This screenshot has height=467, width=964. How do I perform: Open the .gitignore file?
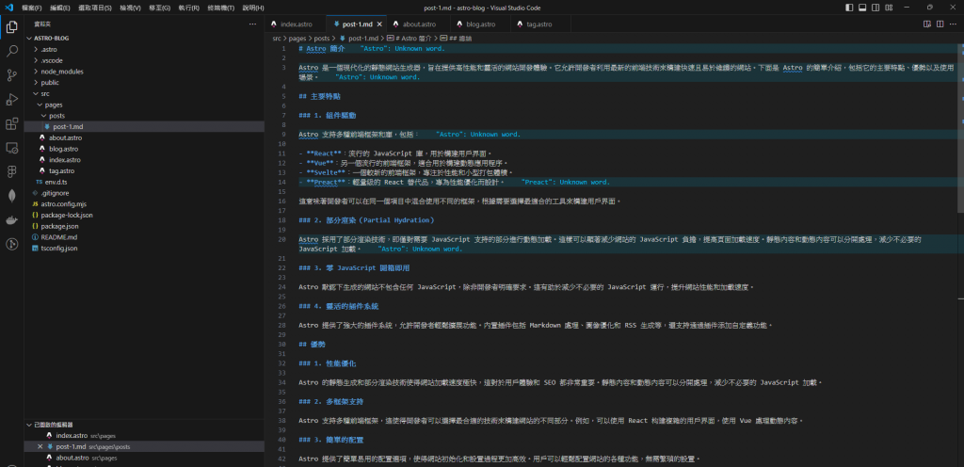(x=144, y=193)
